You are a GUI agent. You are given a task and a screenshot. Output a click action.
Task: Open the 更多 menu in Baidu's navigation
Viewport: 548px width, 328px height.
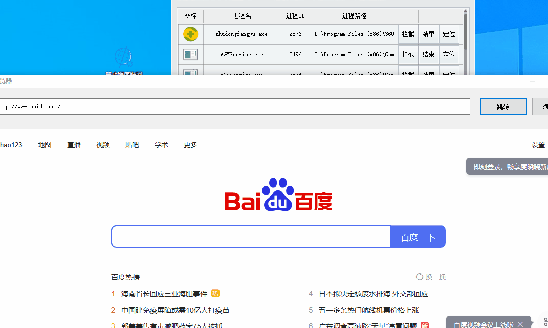190,145
